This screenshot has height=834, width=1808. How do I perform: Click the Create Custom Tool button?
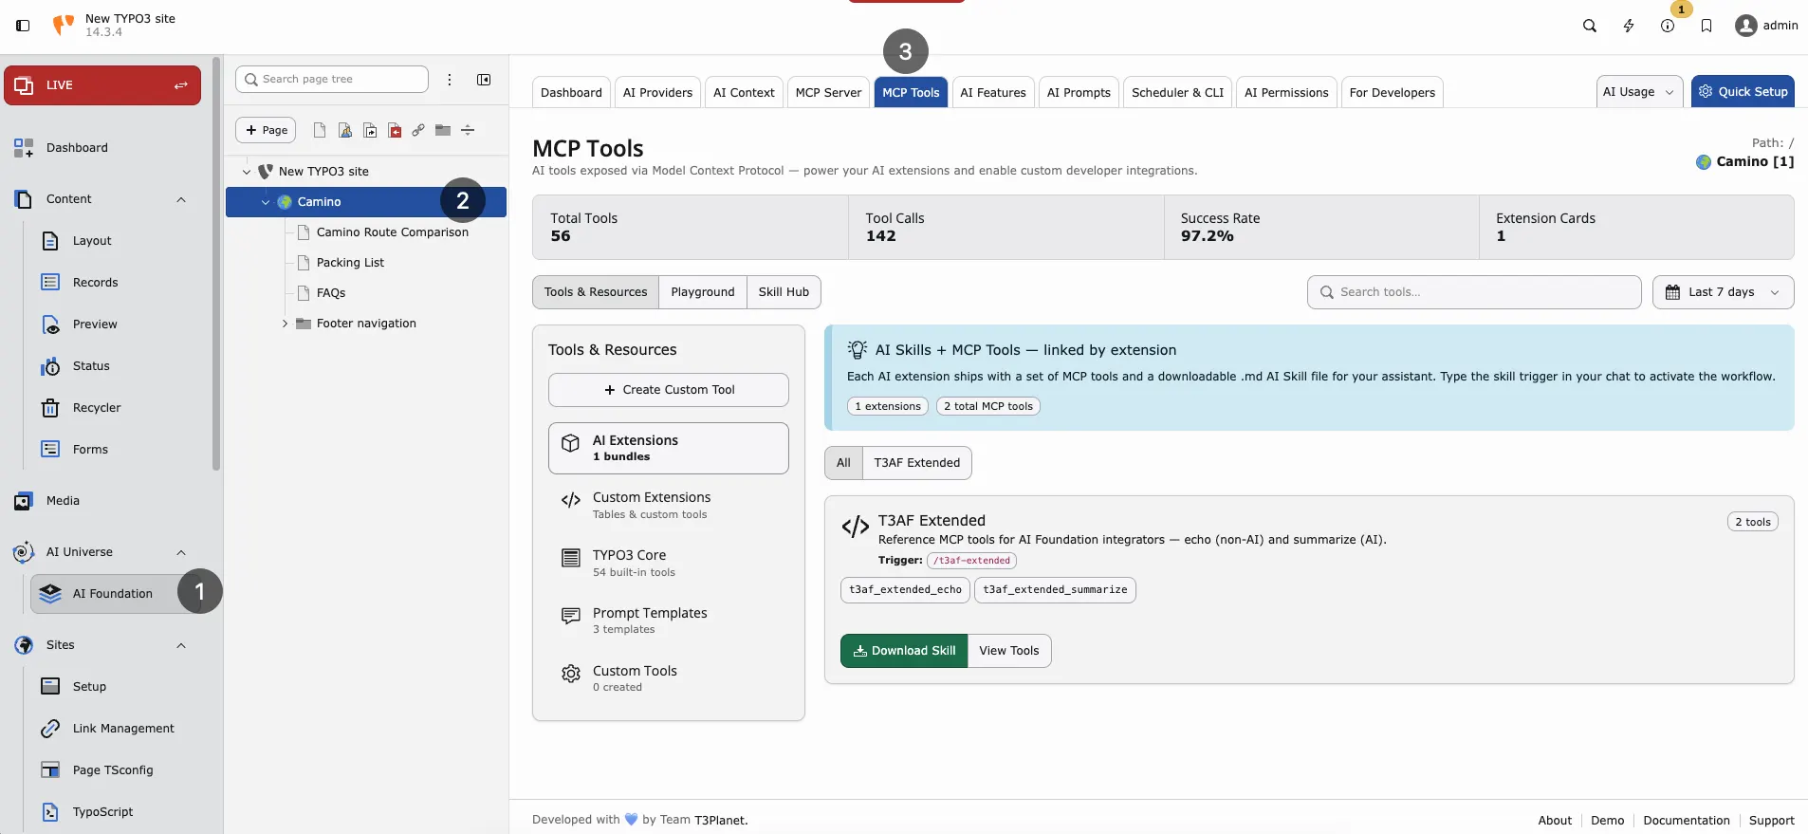tap(669, 390)
